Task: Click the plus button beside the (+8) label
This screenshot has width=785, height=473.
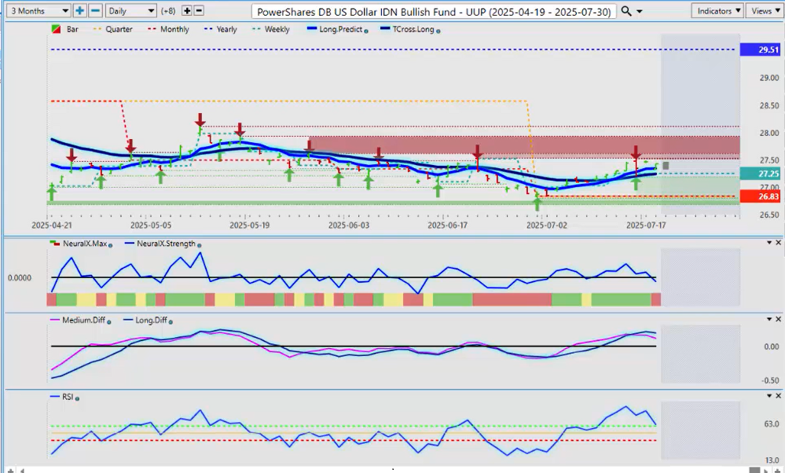Action: [187, 11]
